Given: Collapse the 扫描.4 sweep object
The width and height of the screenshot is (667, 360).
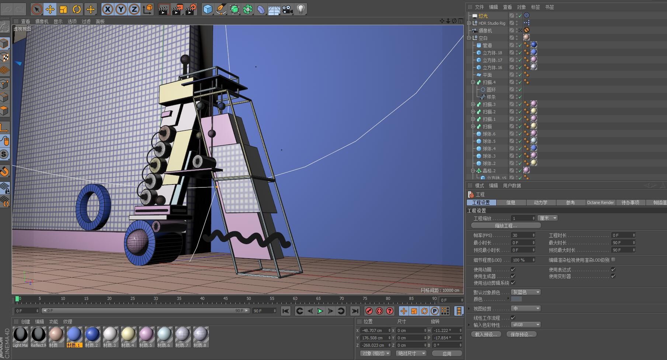Looking at the screenshot, I should point(473,82).
